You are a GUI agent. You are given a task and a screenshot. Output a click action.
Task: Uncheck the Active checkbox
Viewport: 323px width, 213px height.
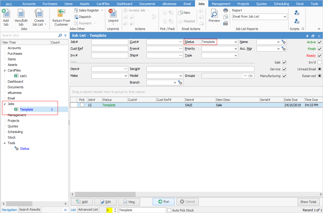[x=319, y=42]
